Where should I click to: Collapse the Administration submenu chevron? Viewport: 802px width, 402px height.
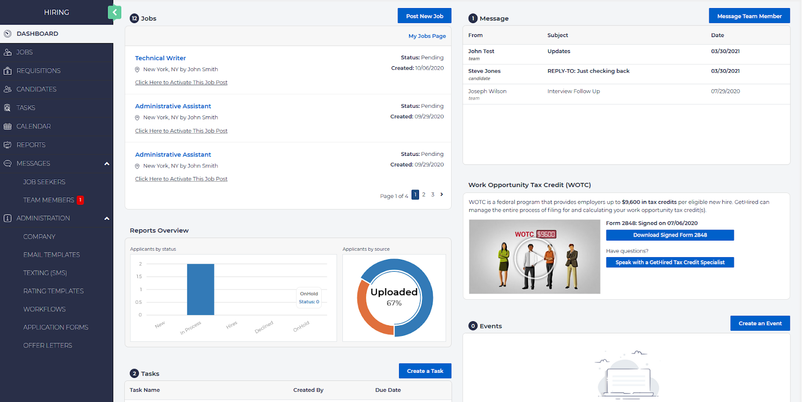(107, 219)
